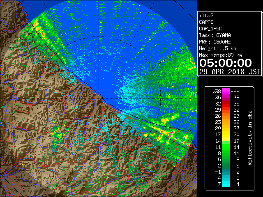Click the Height:1.5 km text
Screen dimensions: 263x197
217,48
